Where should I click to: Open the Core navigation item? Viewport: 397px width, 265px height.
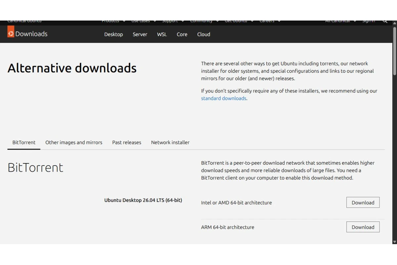click(182, 34)
